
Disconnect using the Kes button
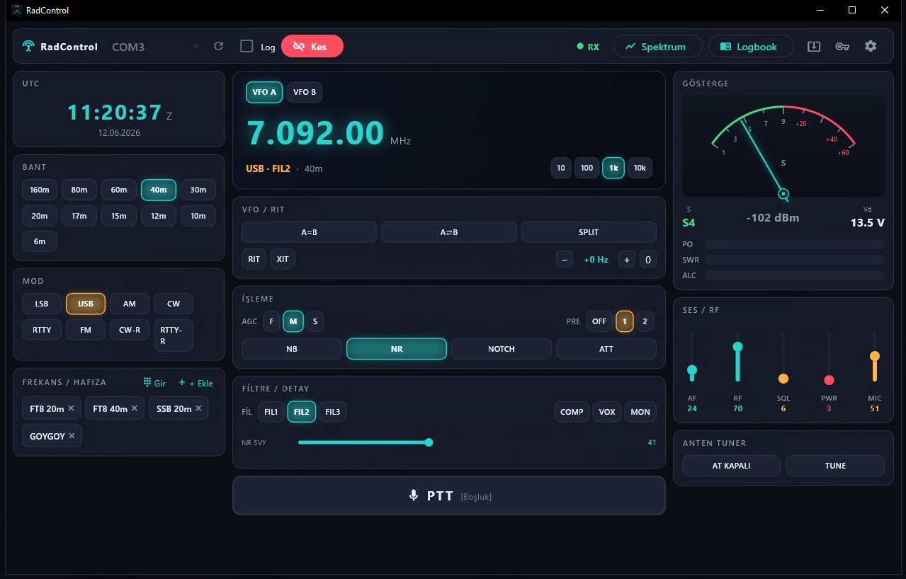point(312,46)
